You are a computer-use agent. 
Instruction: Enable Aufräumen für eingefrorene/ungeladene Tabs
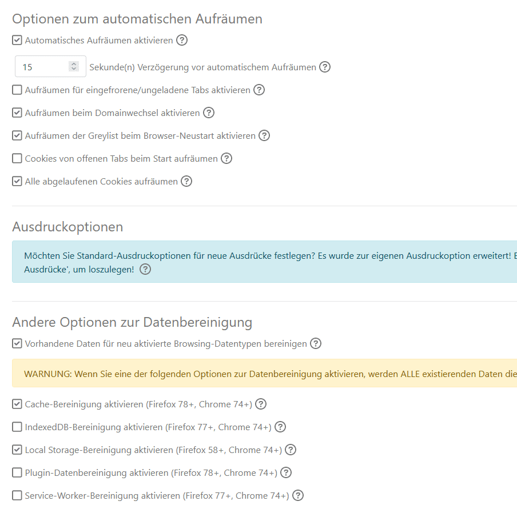click(17, 90)
